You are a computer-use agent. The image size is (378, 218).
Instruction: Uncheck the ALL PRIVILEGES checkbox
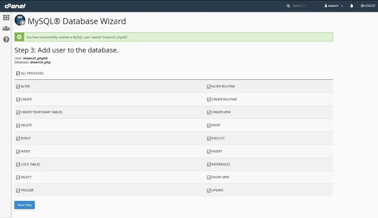click(18, 73)
